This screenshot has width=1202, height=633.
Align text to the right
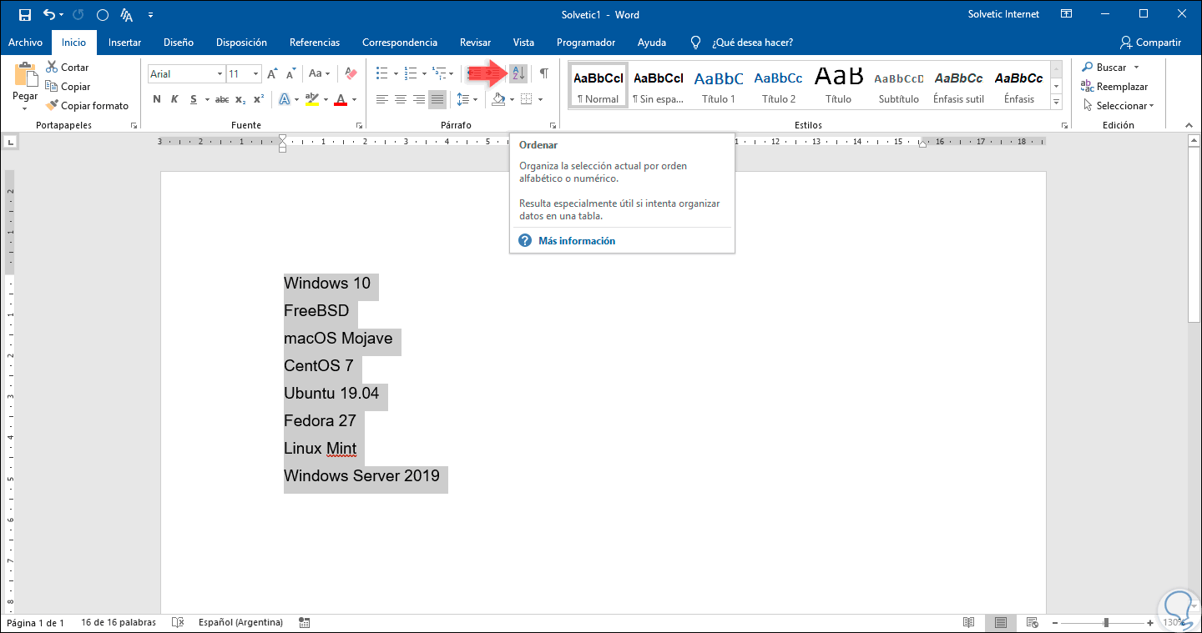[x=419, y=99]
